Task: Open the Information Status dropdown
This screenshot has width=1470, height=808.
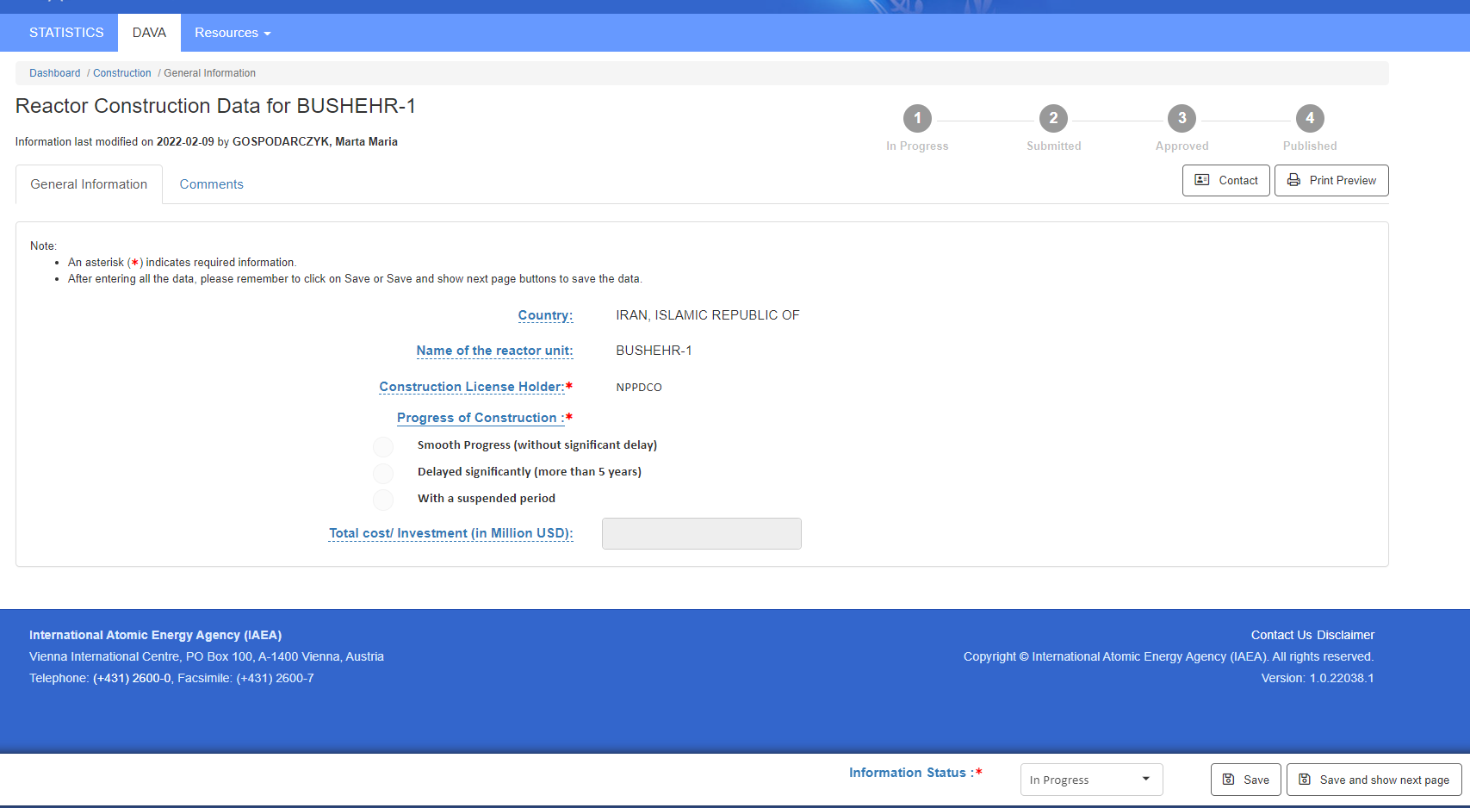Action: tap(1091, 780)
